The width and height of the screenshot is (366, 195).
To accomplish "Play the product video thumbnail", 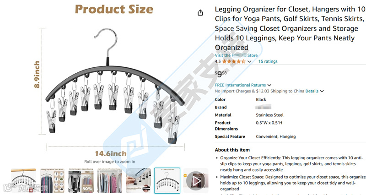I will [196, 180].
